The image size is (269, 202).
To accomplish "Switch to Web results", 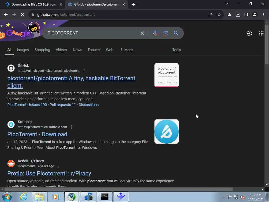I will (110, 50).
